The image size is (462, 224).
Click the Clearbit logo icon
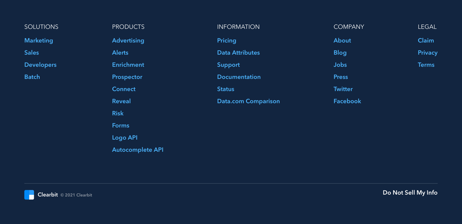tap(29, 195)
